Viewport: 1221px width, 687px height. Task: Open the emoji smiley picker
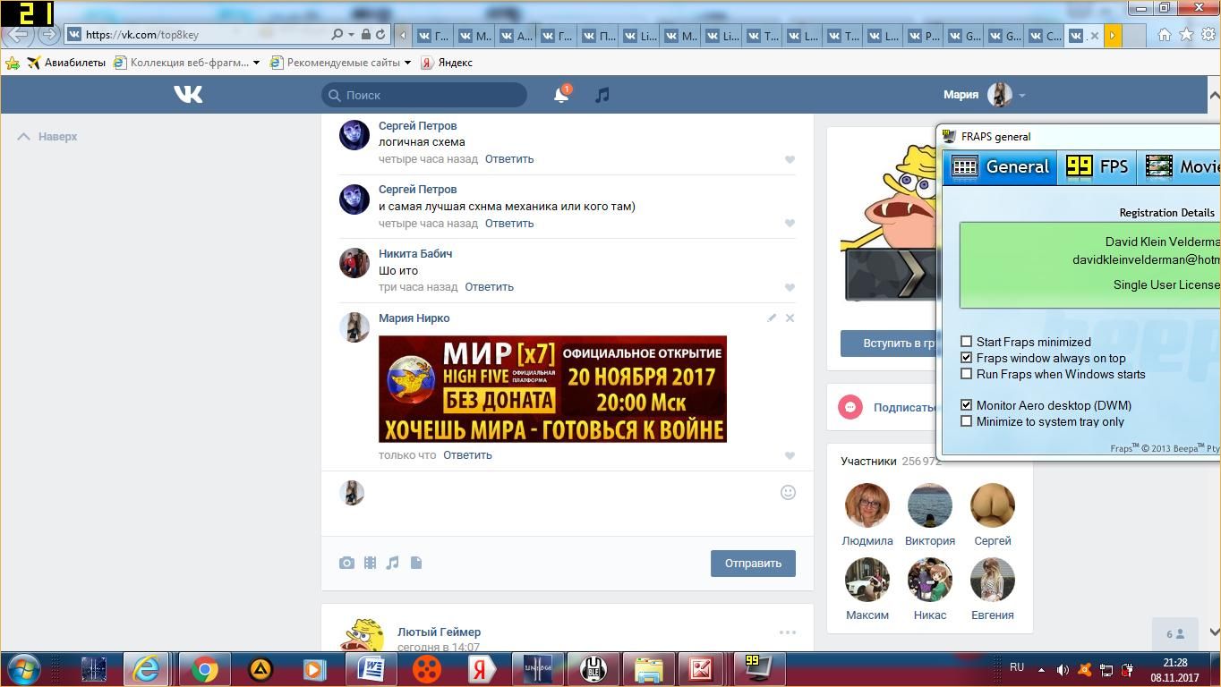pos(788,492)
